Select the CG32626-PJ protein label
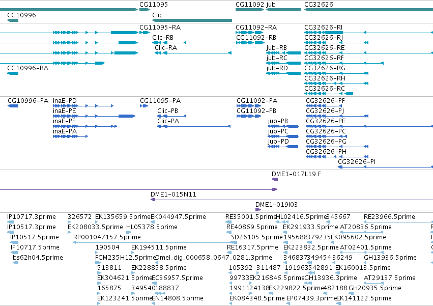 pyautogui.click(x=325, y=111)
